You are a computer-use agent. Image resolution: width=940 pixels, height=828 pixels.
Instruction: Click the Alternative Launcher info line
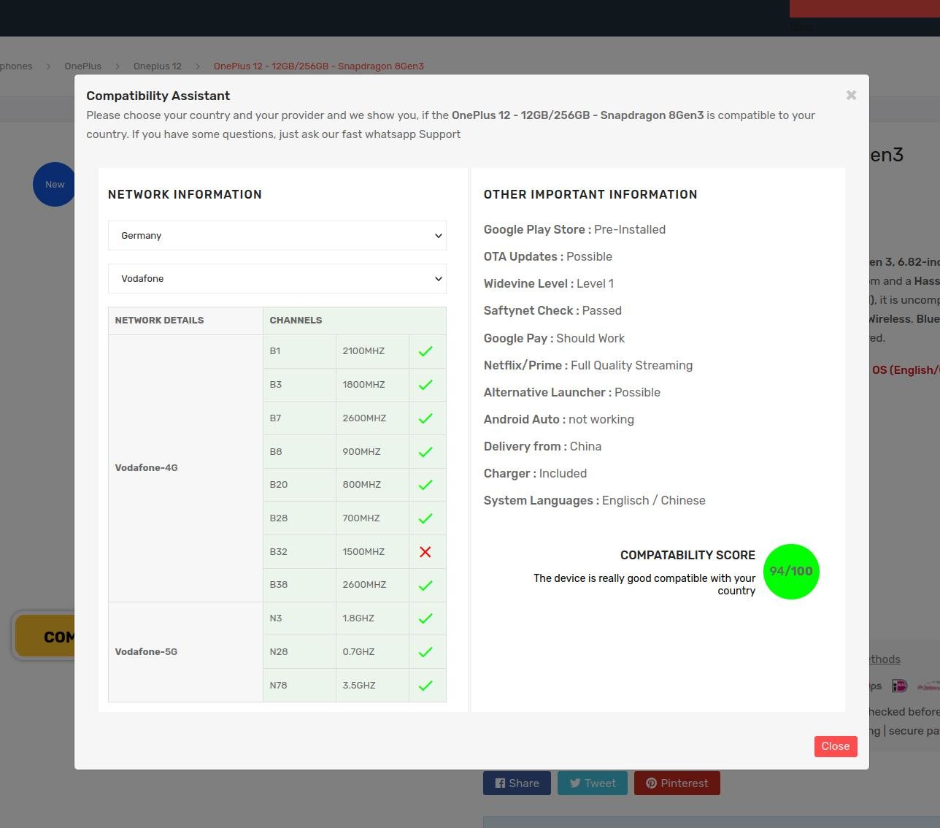click(x=572, y=393)
